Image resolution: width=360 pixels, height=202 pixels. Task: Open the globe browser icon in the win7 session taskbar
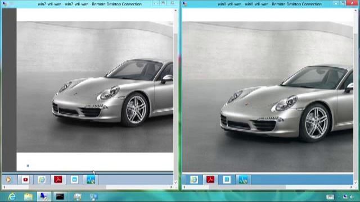[42, 180]
